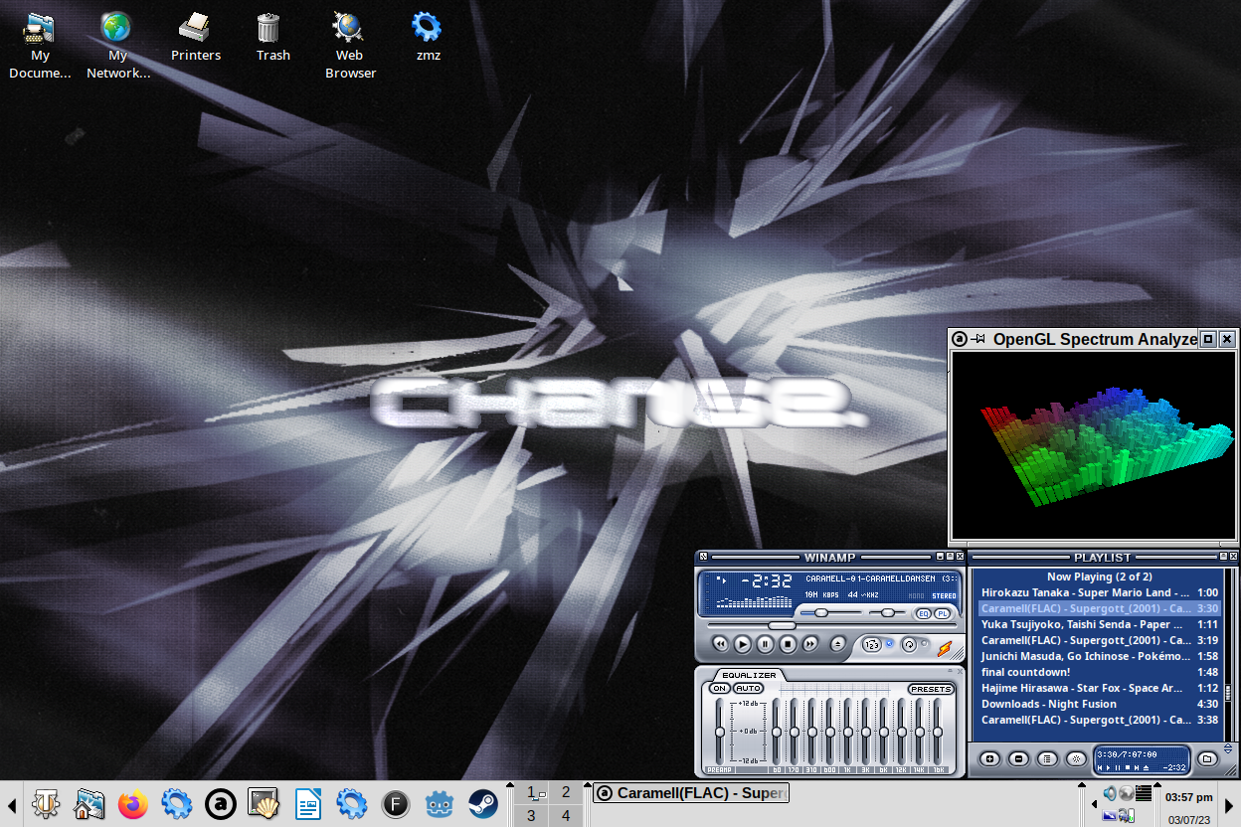The height and width of the screenshot is (827, 1241).
Task: Click the Add files playlist button
Action: [x=989, y=758]
